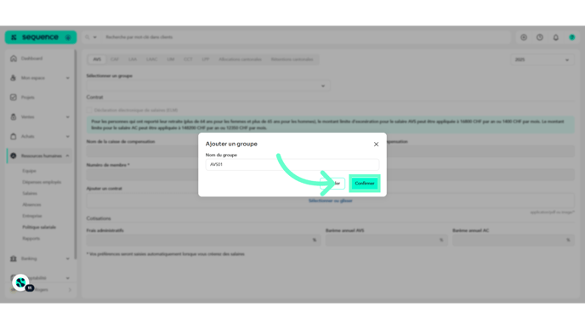
Task: Expand the Banking menu chevron
Action: tap(68, 258)
